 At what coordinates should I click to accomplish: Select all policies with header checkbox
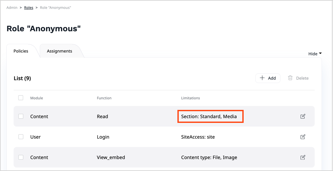point(21,98)
